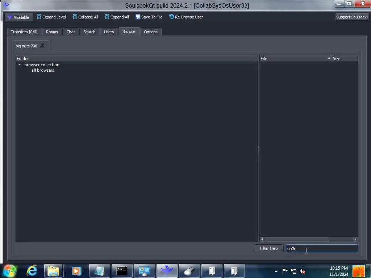Open Windows Media Player from the taskbar
The width and height of the screenshot is (371, 278).
click(x=76, y=271)
